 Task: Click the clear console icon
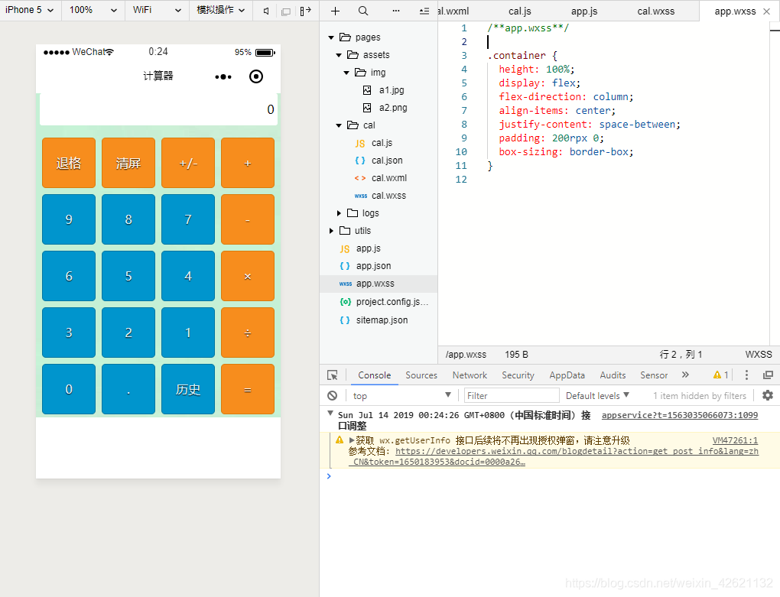point(333,396)
